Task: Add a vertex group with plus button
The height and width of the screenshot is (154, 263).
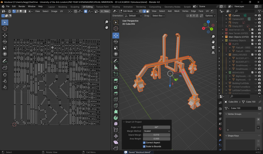Action: (258, 119)
